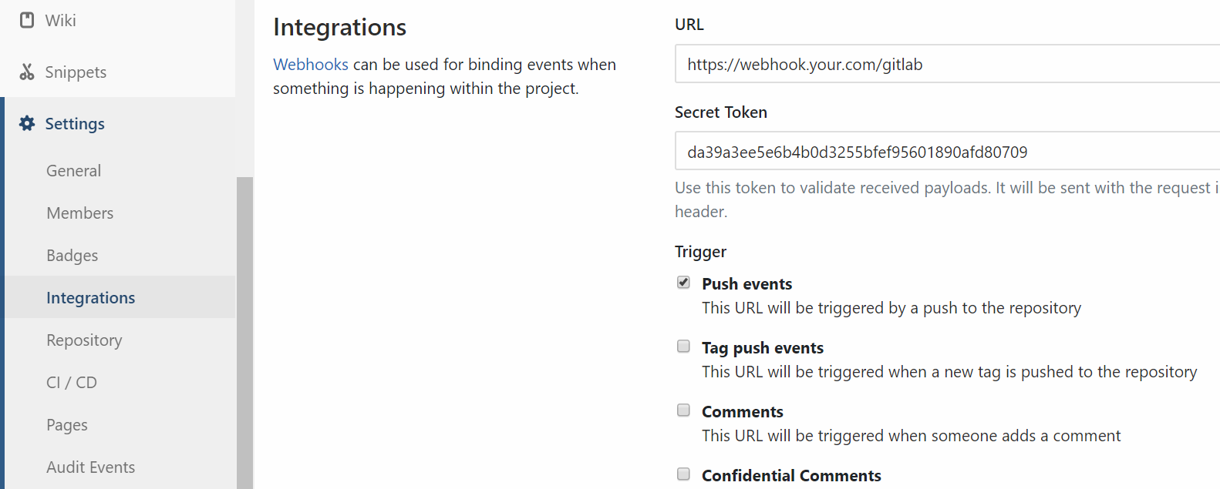Viewport: 1220px width, 489px height.
Task: View Audit Events
Action: (x=90, y=467)
